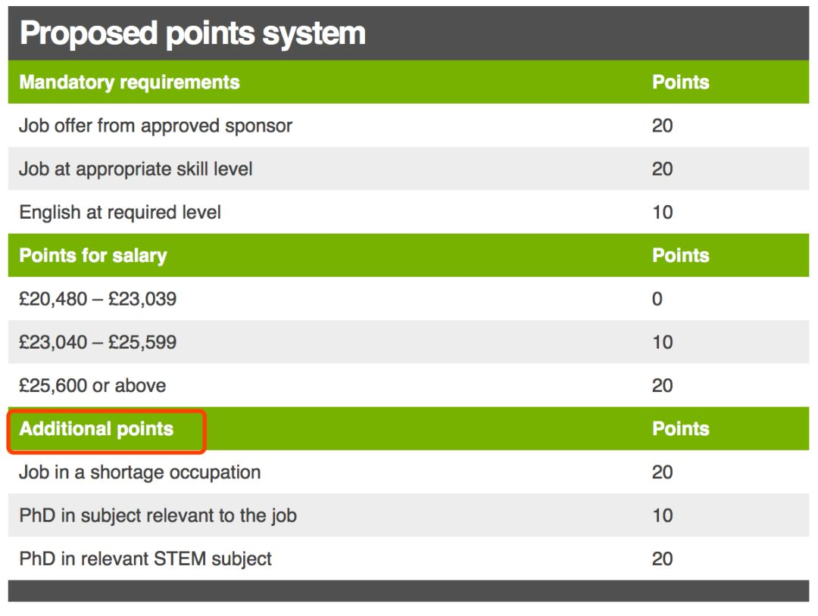This screenshot has height=616, width=818.
Task: Click Points column header beside Points for salary
Action: pos(681,255)
